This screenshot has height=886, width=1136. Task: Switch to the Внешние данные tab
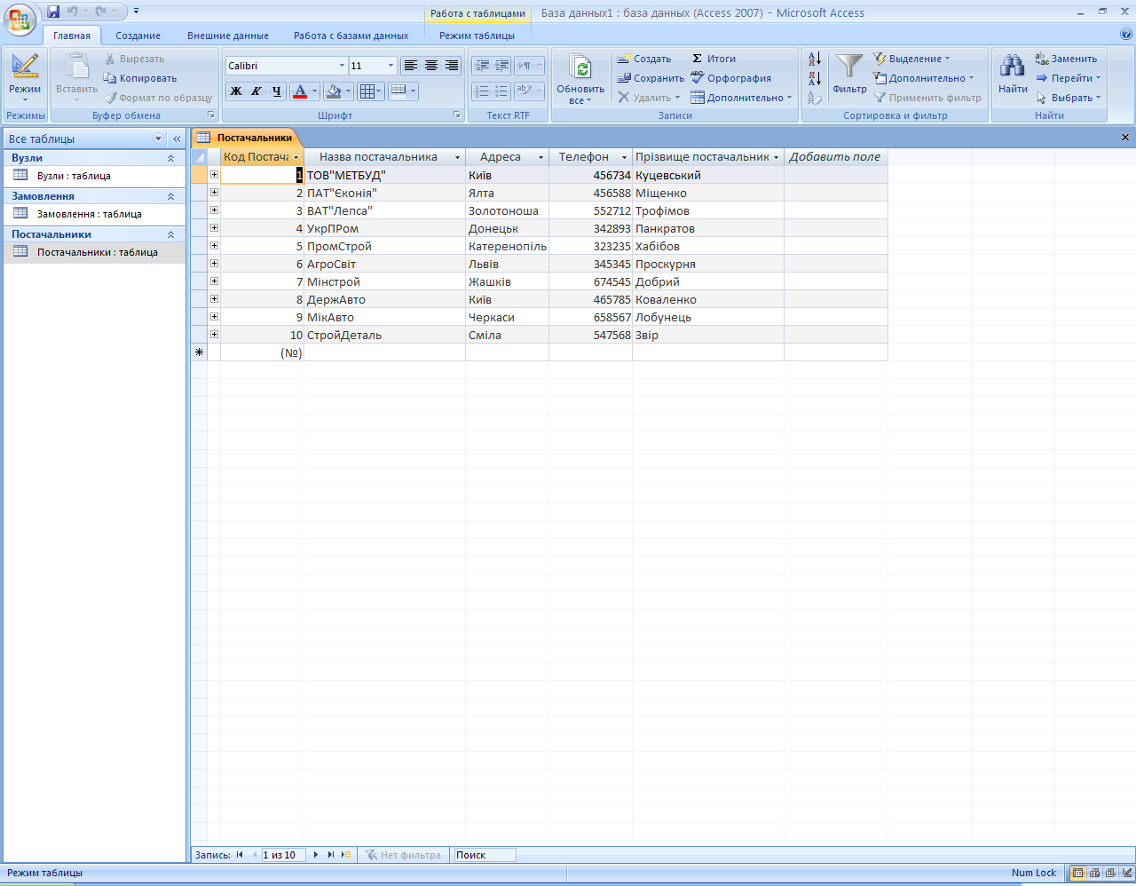point(228,36)
